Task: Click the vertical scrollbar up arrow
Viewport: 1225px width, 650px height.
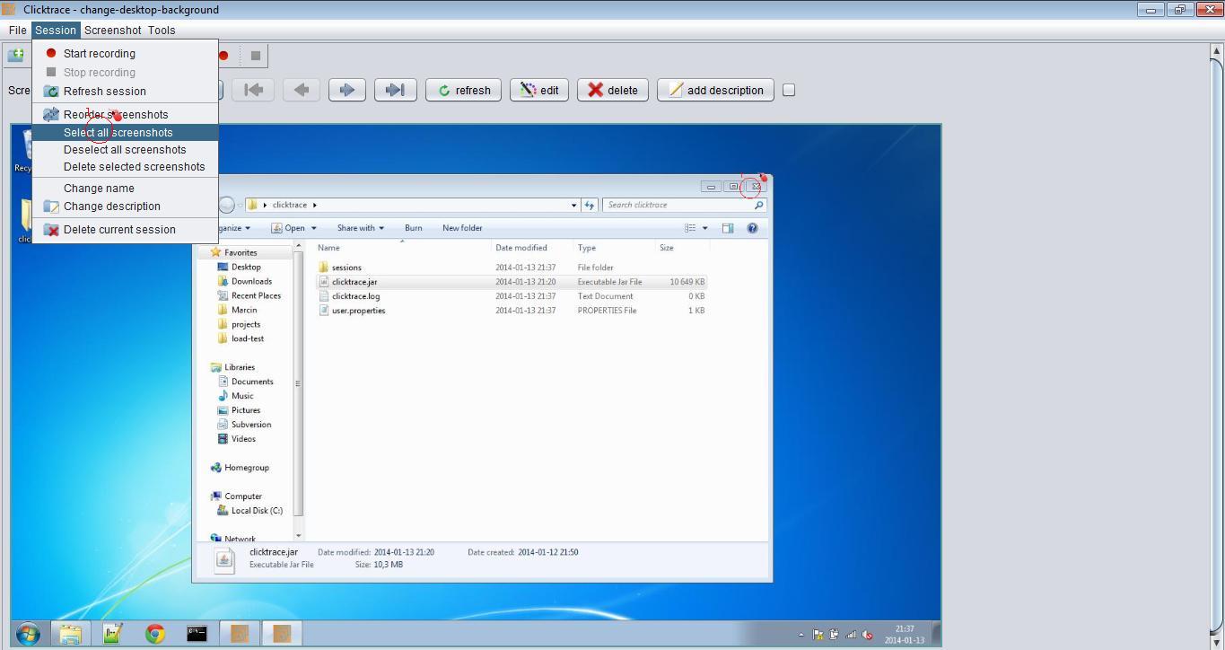Action: (x=1217, y=51)
